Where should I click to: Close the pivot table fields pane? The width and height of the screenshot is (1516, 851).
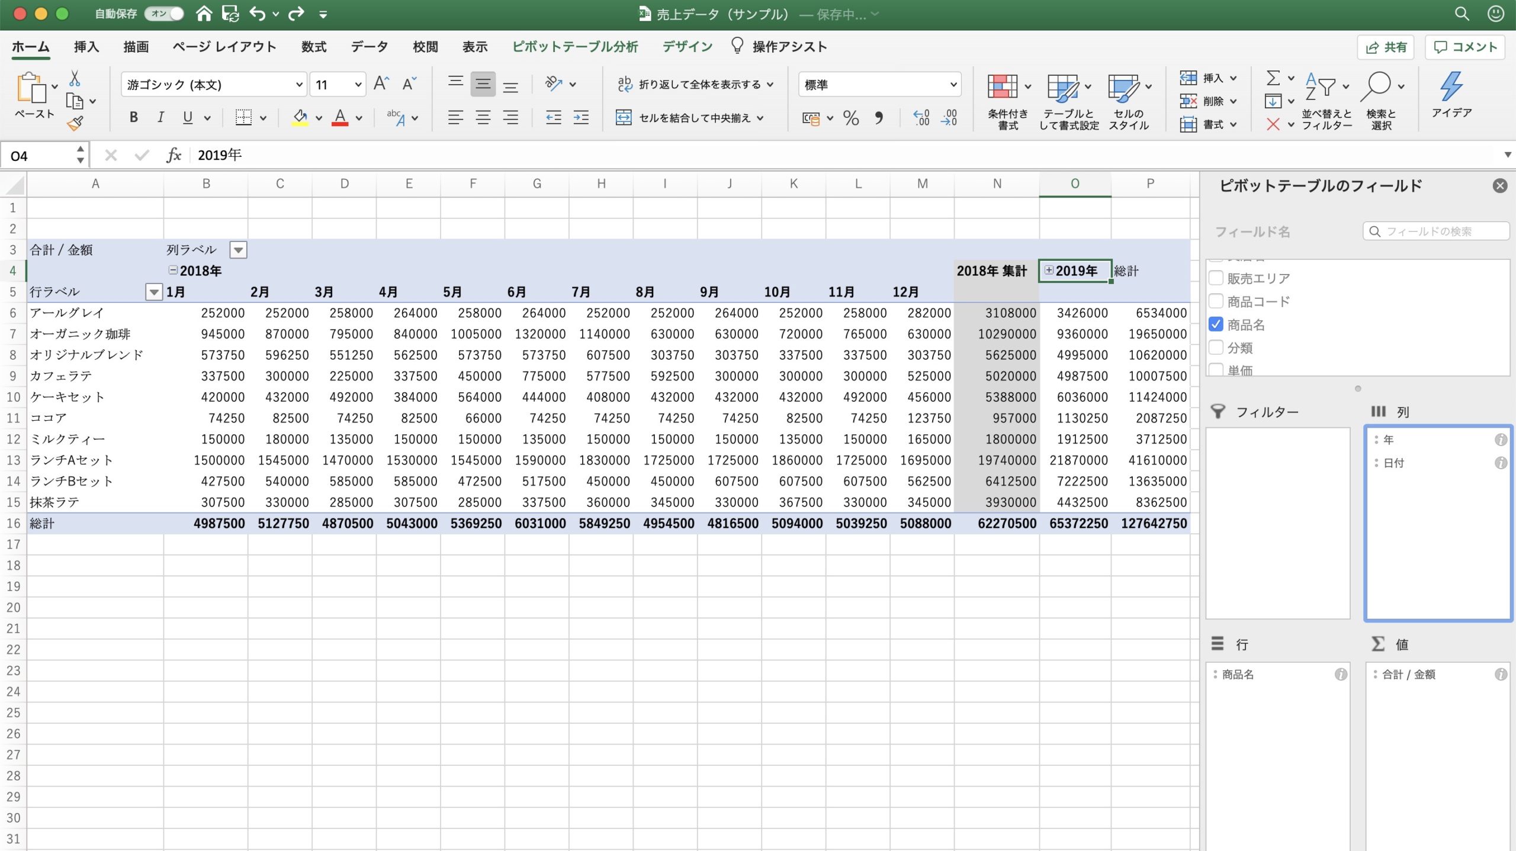[x=1500, y=186]
